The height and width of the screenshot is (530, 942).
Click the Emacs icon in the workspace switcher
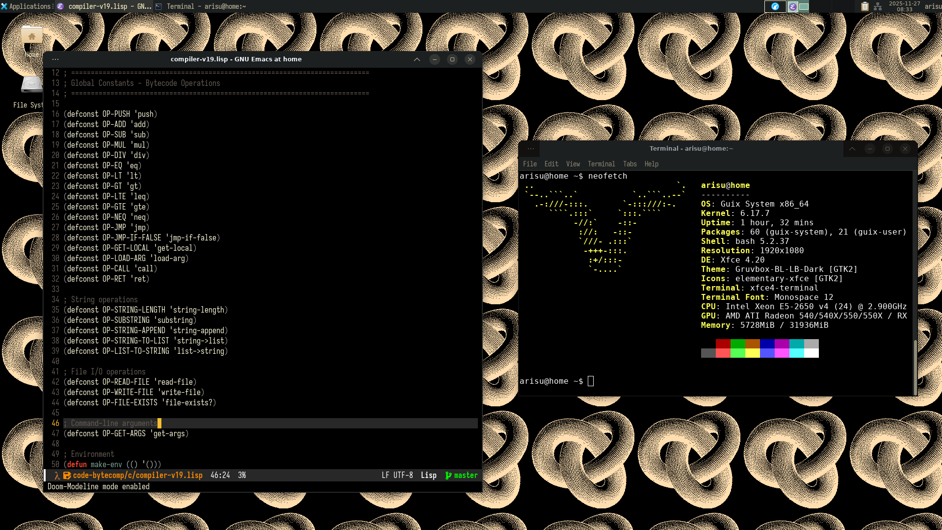(793, 6)
